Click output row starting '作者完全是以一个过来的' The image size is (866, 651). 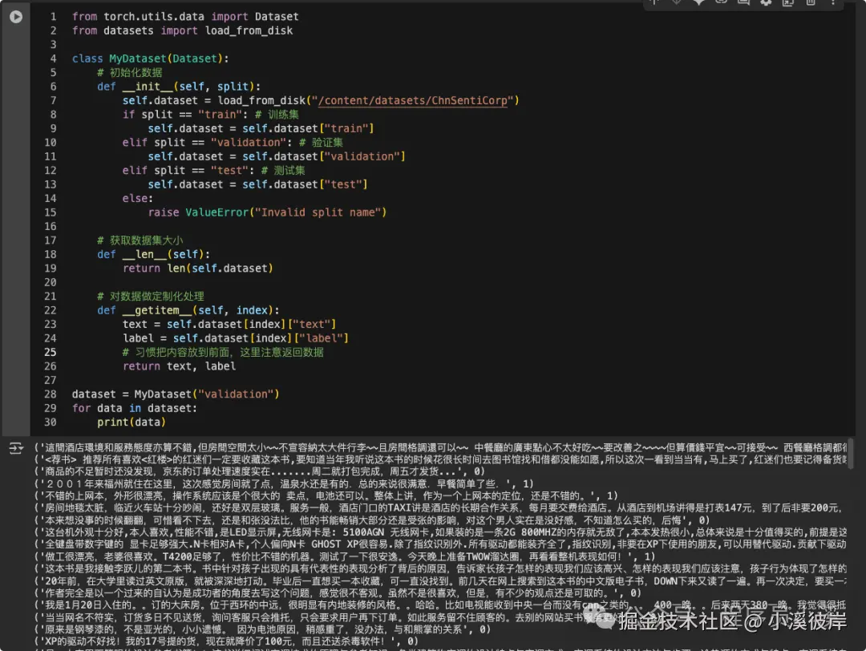tap(338, 593)
